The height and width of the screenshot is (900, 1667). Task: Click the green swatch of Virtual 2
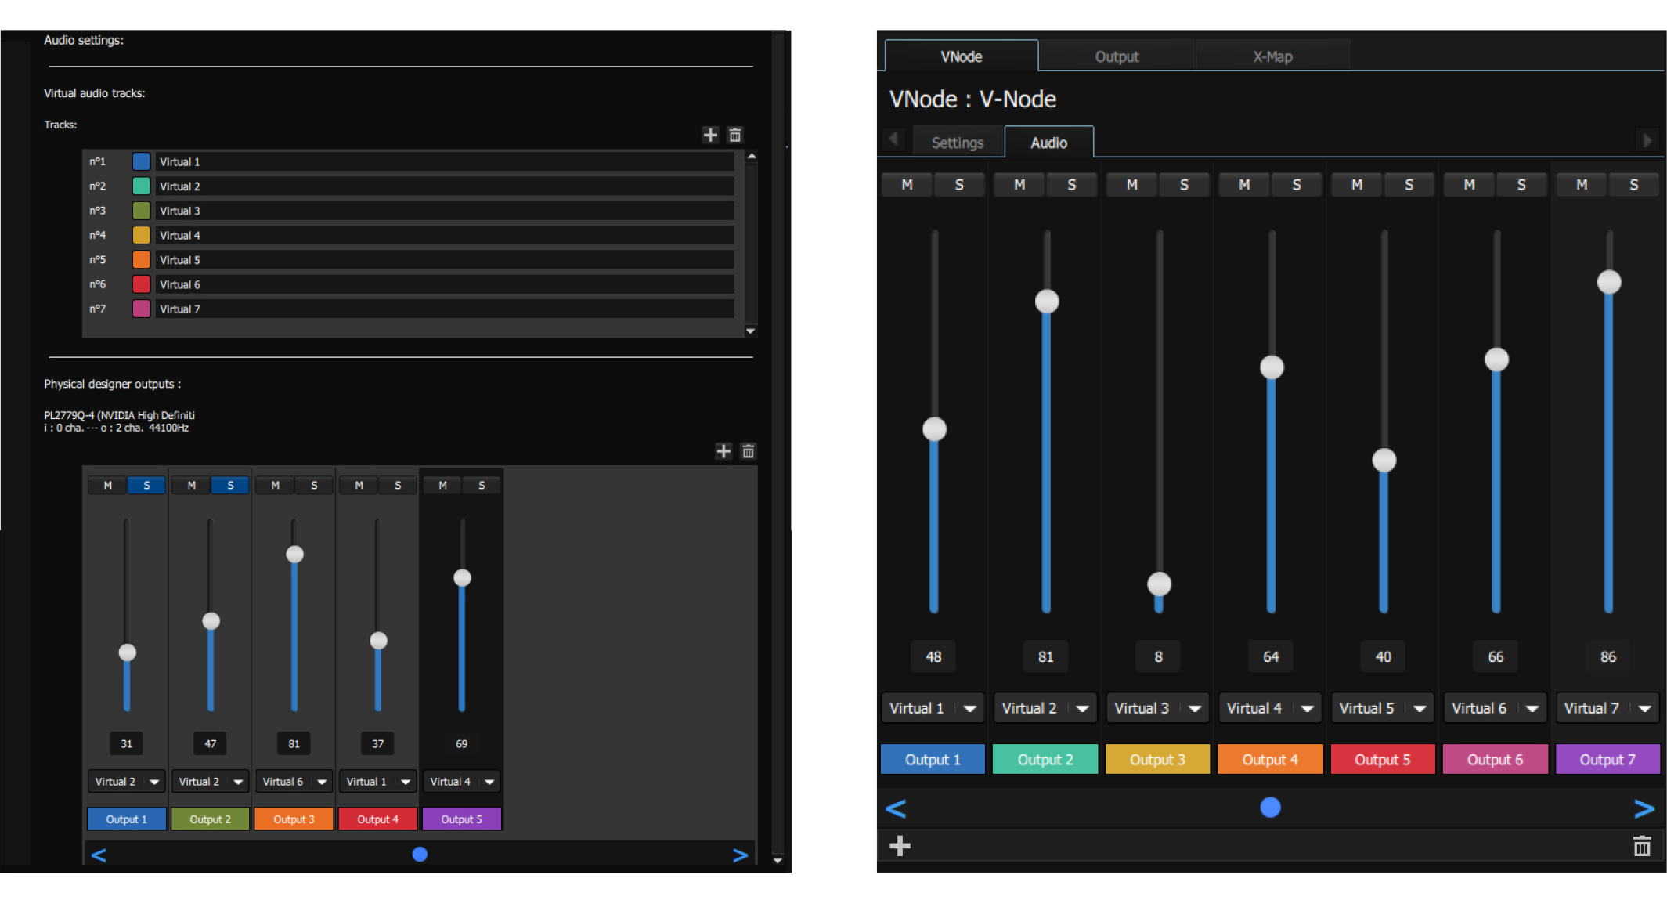(x=142, y=186)
